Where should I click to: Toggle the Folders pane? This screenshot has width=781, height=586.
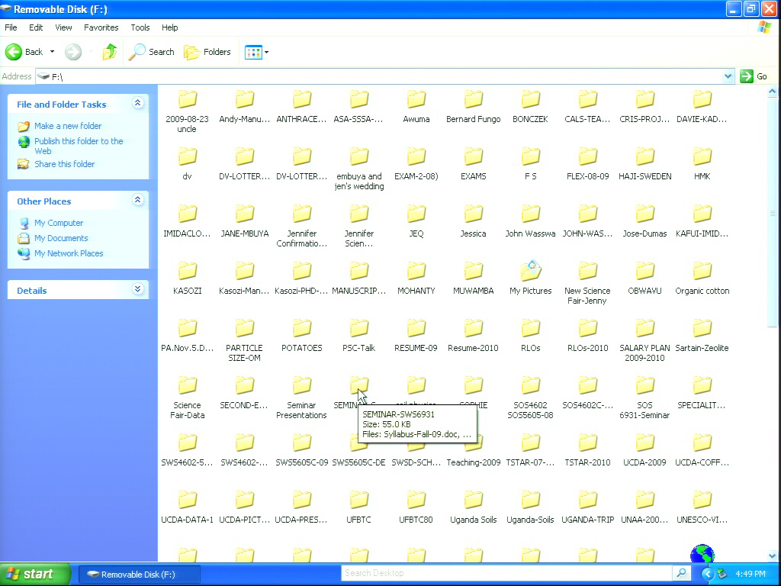[207, 52]
